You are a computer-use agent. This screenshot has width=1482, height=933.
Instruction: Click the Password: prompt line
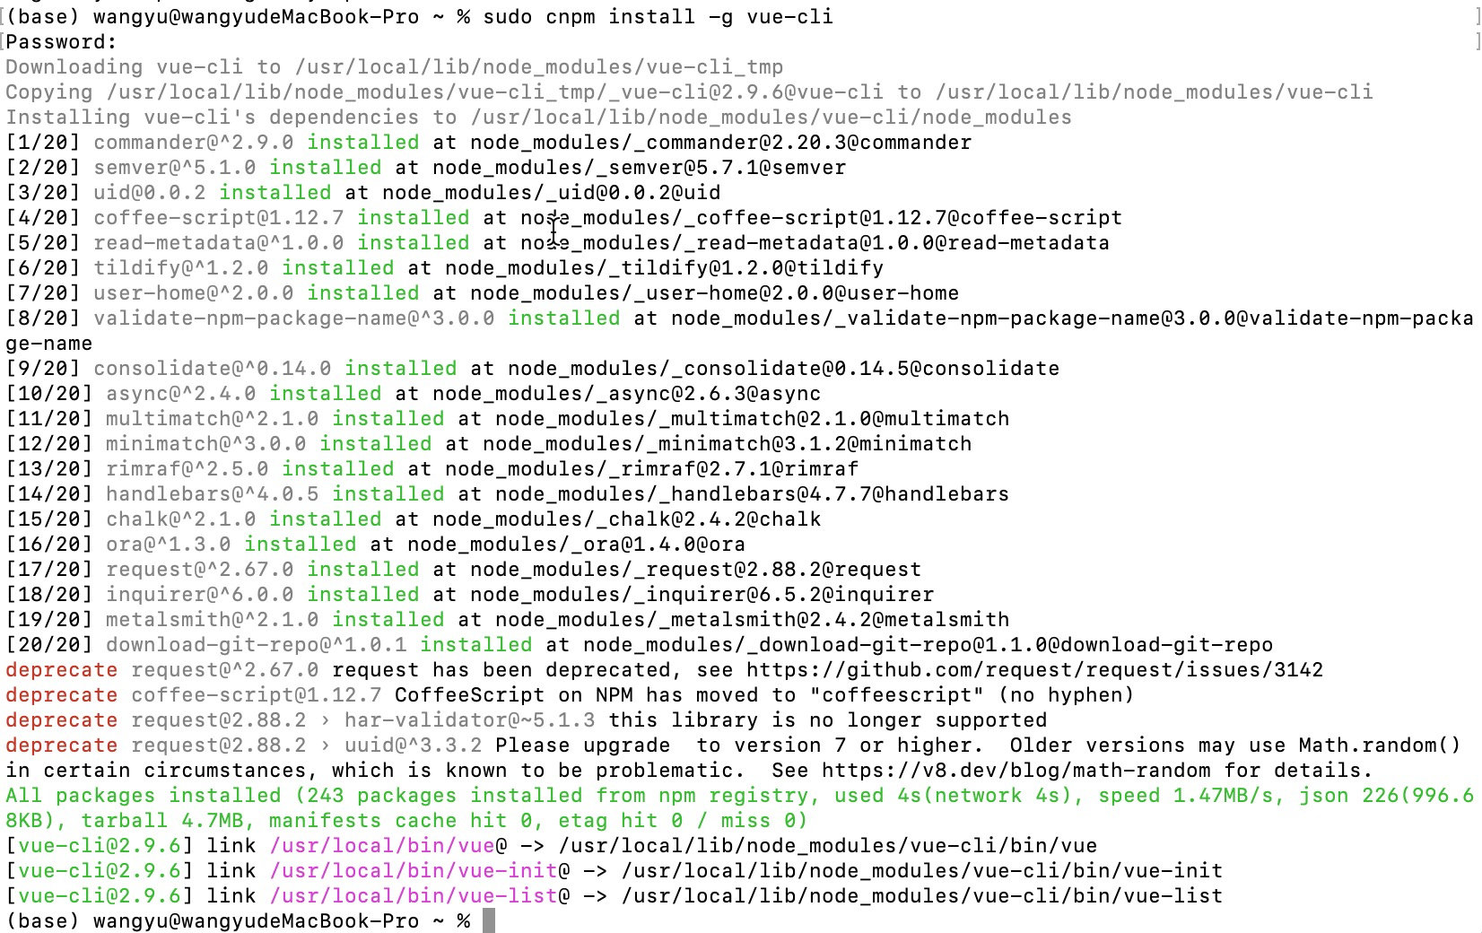click(x=61, y=42)
